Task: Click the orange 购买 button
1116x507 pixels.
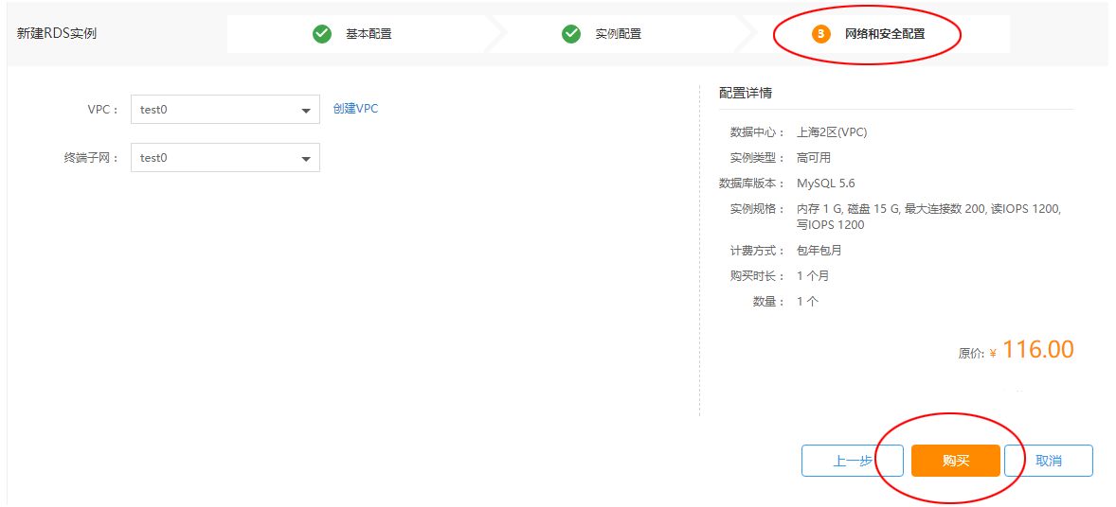Action: pyautogui.click(x=956, y=461)
